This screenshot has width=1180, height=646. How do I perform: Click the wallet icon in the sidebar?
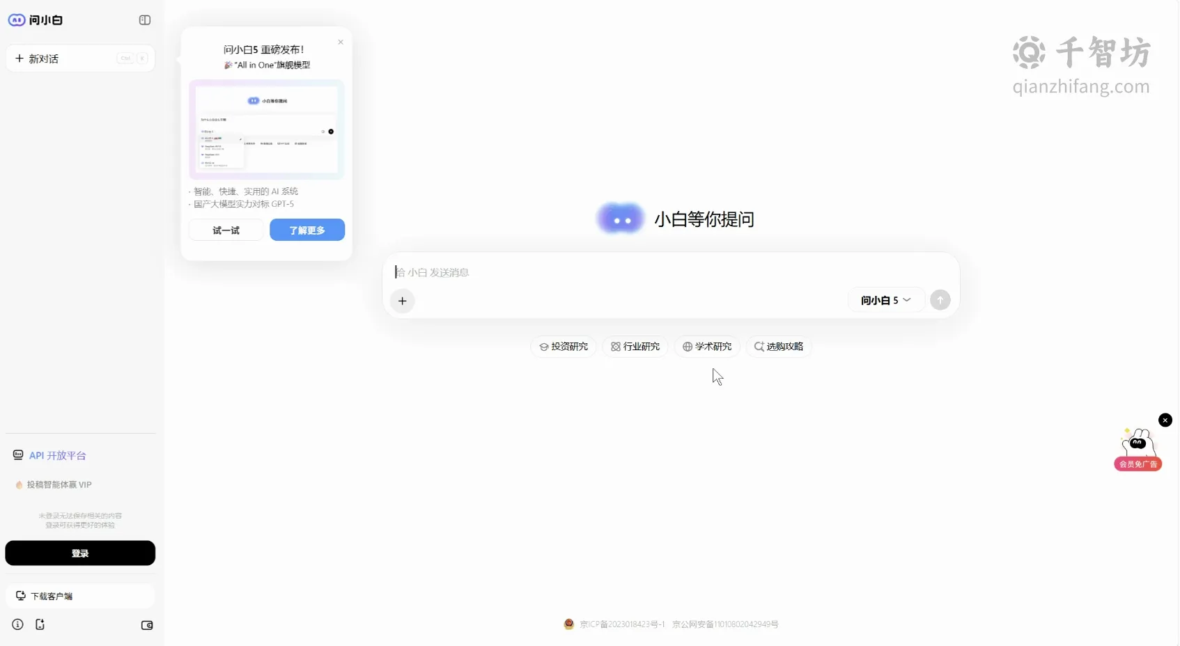[x=147, y=625]
